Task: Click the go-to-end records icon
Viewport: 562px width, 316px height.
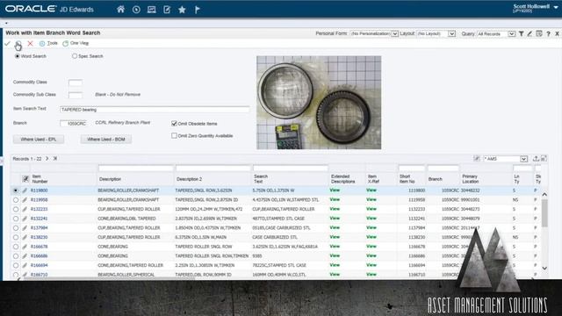Action: pyautogui.click(x=55, y=158)
